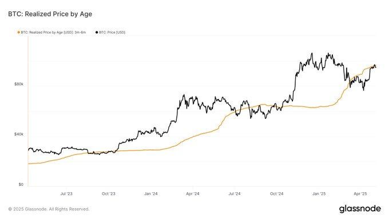Select the $40k y-axis label

tap(19, 134)
